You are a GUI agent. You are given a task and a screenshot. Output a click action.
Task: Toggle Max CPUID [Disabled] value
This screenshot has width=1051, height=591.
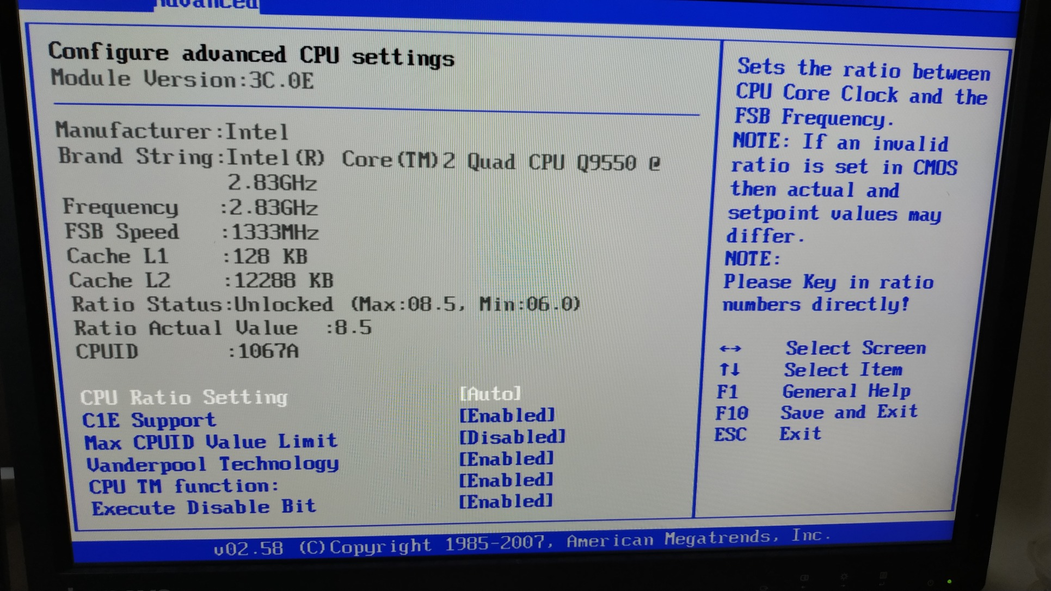pos(512,437)
